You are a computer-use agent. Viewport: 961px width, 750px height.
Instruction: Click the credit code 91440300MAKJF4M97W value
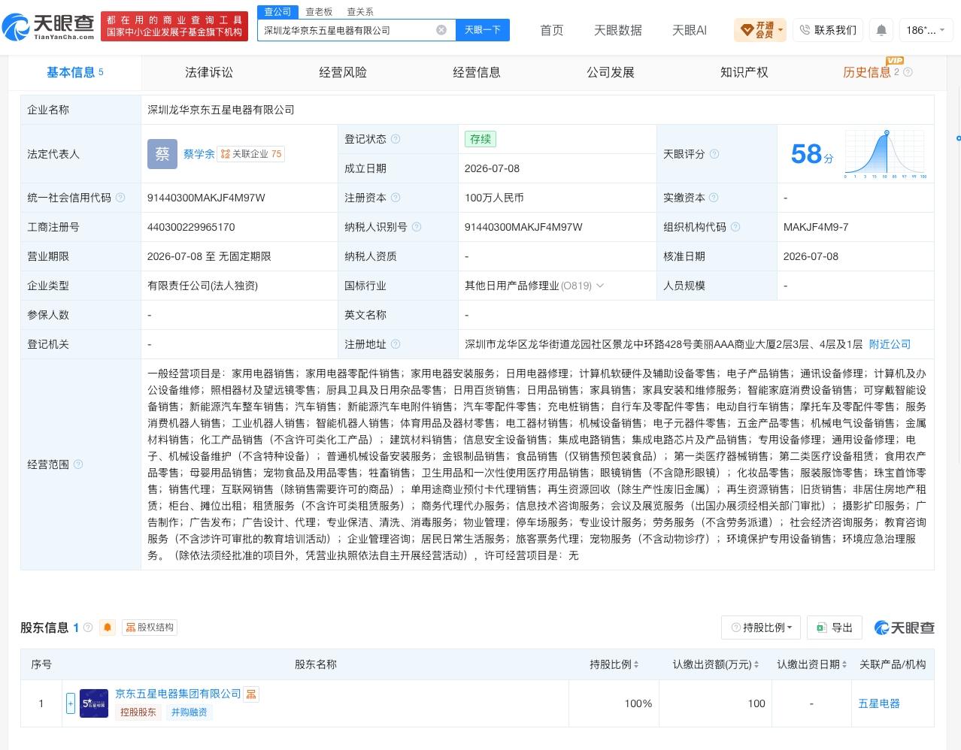pyautogui.click(x=206, y=198)
